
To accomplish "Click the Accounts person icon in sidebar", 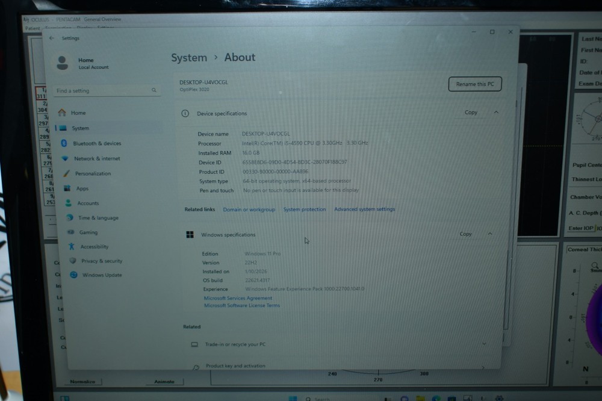I will click(69, 203).
